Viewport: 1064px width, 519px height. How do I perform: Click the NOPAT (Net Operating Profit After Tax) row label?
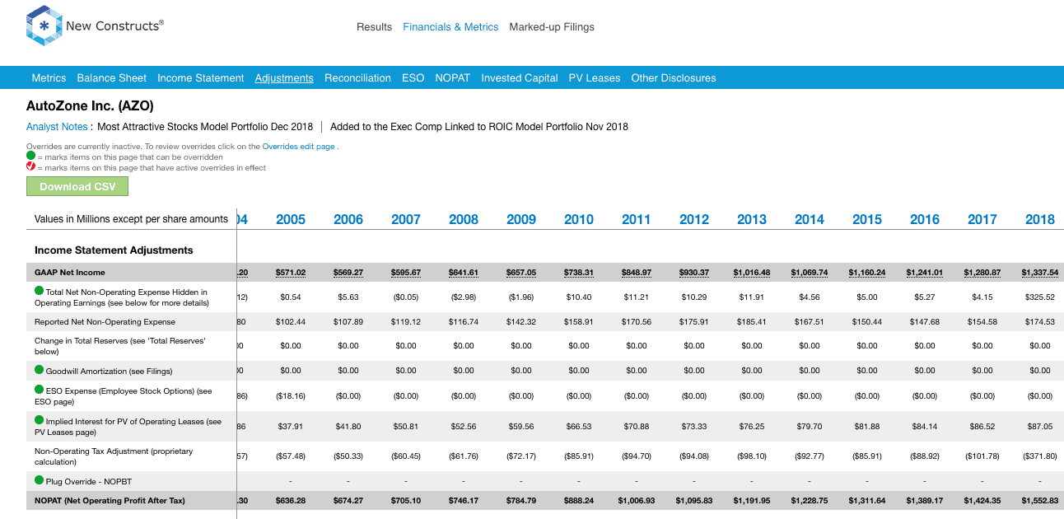(x=110, y=501)
